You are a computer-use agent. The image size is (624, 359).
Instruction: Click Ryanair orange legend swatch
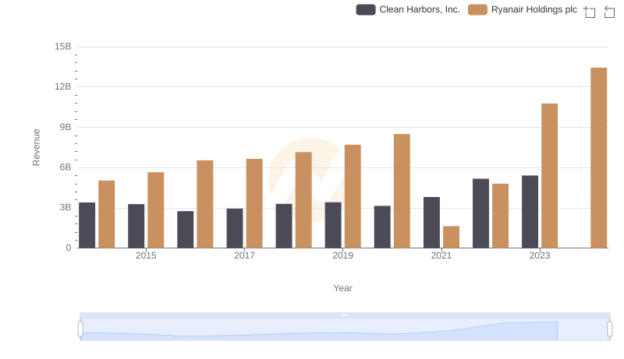(x=477, y=9)
